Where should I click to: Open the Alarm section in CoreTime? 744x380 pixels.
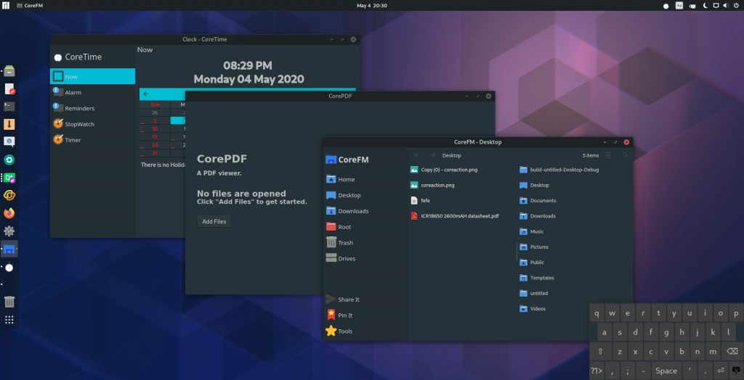pos(73,93)
